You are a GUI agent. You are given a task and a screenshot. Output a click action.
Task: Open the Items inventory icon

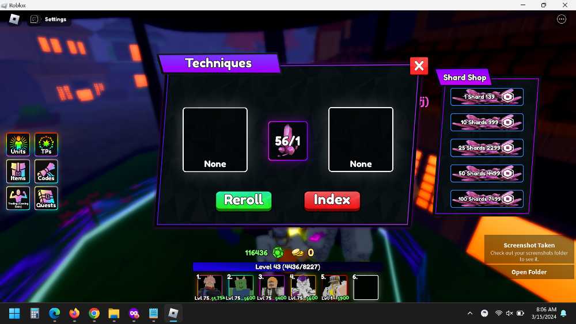18,171
